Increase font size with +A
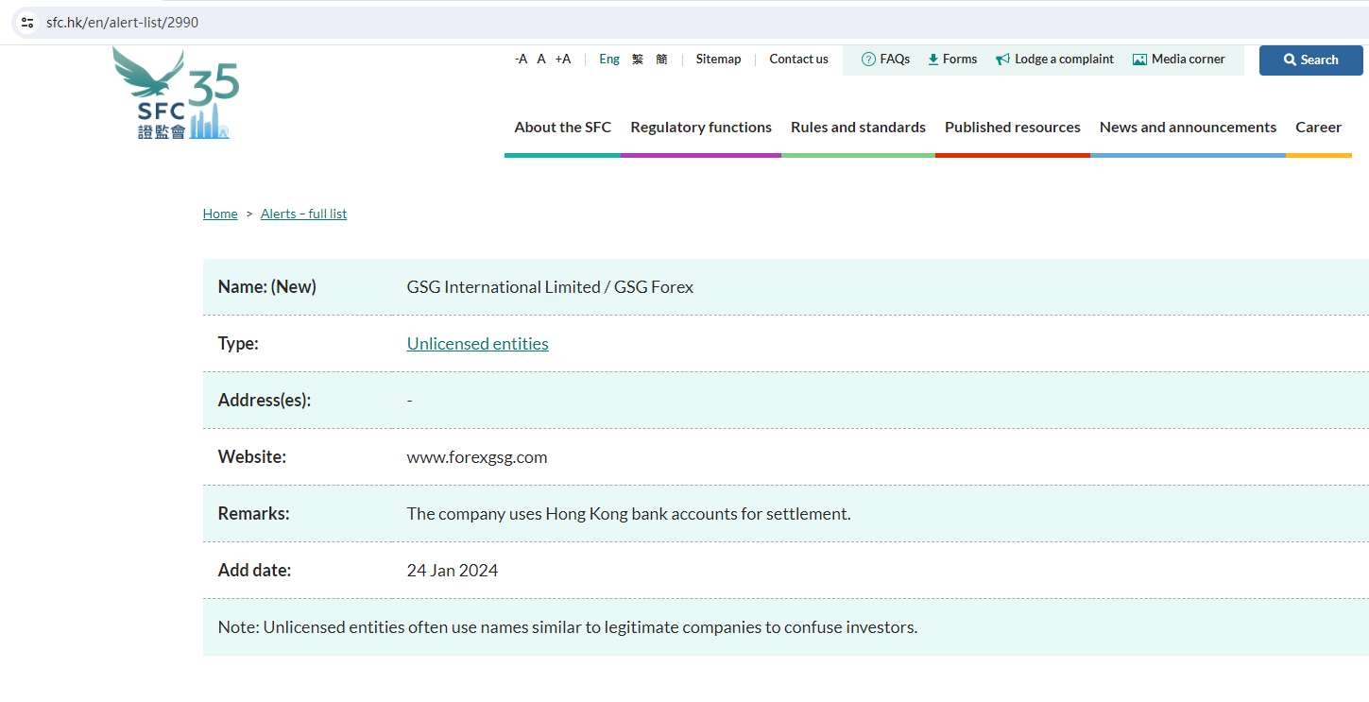Screen dimensions: 1369x702 (x=563, y=60)
